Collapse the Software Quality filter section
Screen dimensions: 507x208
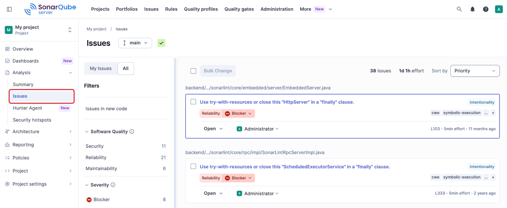coord(87,132)
